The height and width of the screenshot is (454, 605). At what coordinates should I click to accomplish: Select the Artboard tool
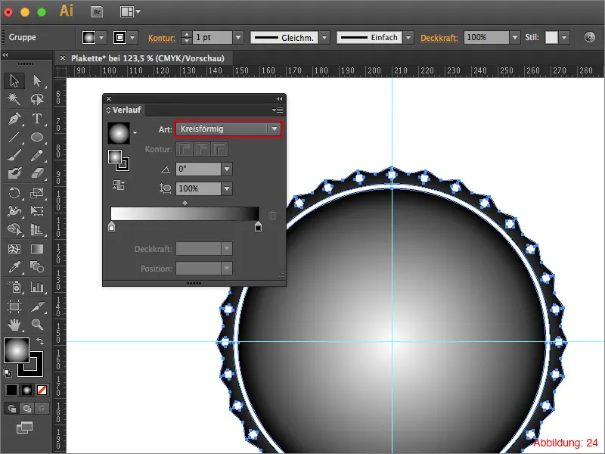14,306
